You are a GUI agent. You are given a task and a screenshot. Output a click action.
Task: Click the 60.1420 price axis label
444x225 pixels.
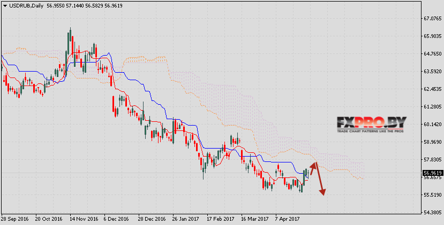coord(433,125)
